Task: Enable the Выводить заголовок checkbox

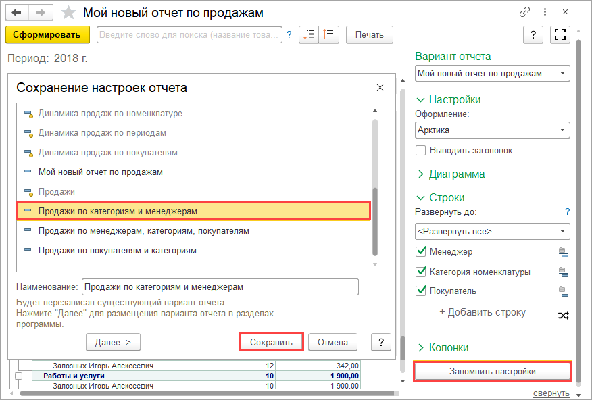Action: click(421, 150)
